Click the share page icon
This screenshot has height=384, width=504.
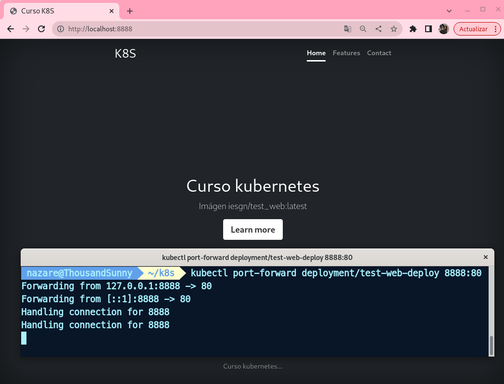(x=378, y=29)
